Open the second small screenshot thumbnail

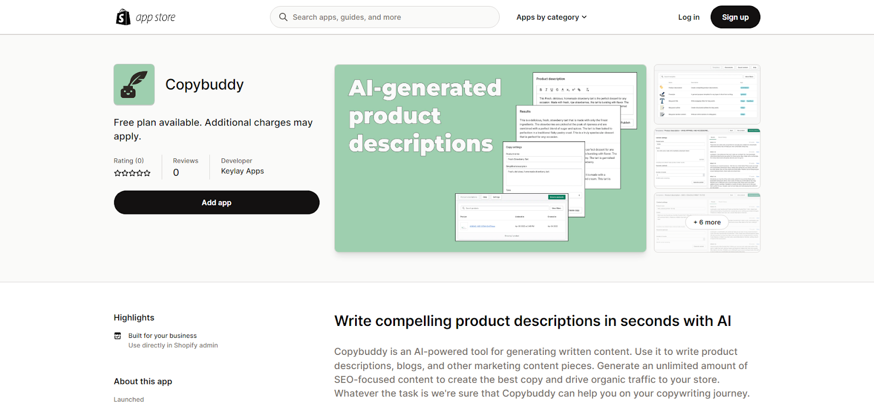pyautogui.click(x=707, y=158)
